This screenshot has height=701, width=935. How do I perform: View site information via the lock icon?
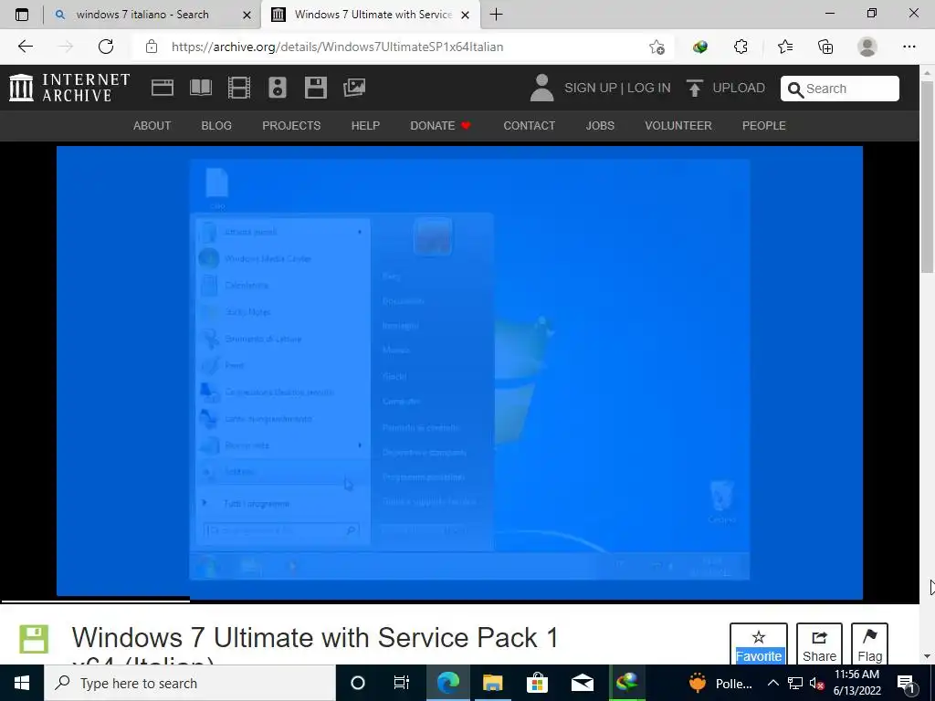click(152, 47)
